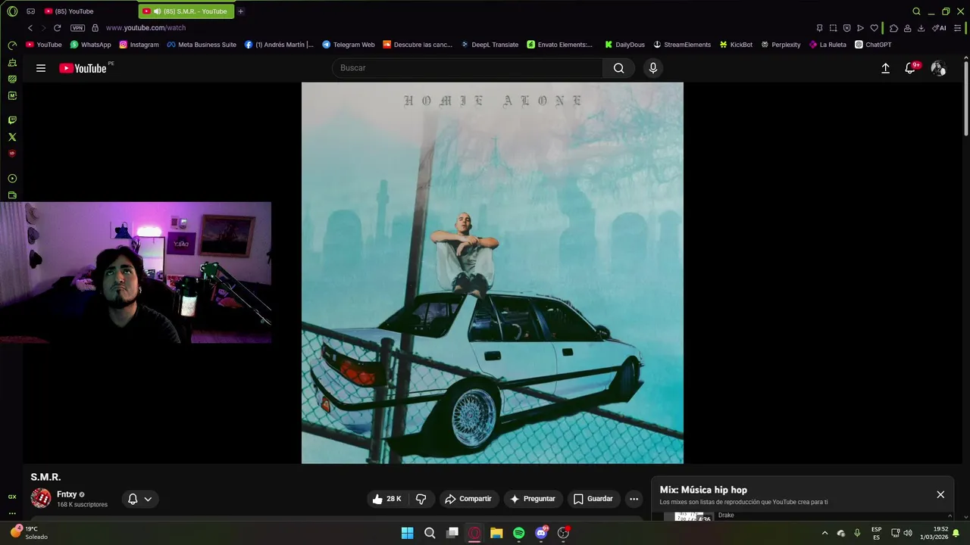Click Compartir to share the video
Viewport: 970px width, 545px height.
[x=468, y=499]
